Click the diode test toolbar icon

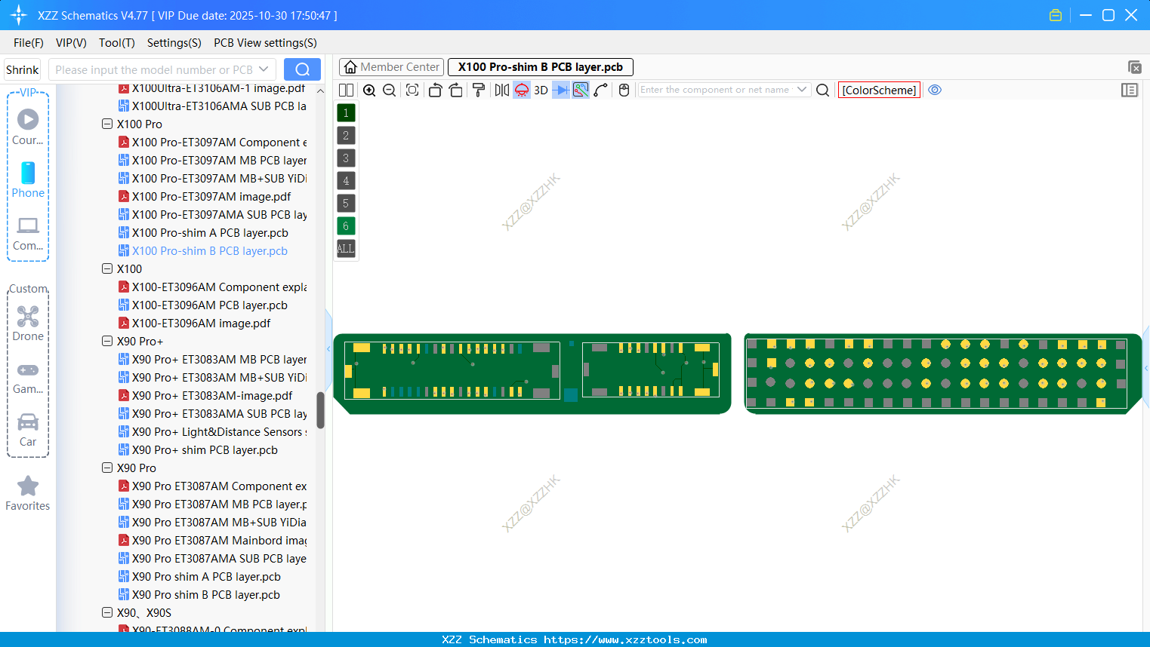point(560,89)
